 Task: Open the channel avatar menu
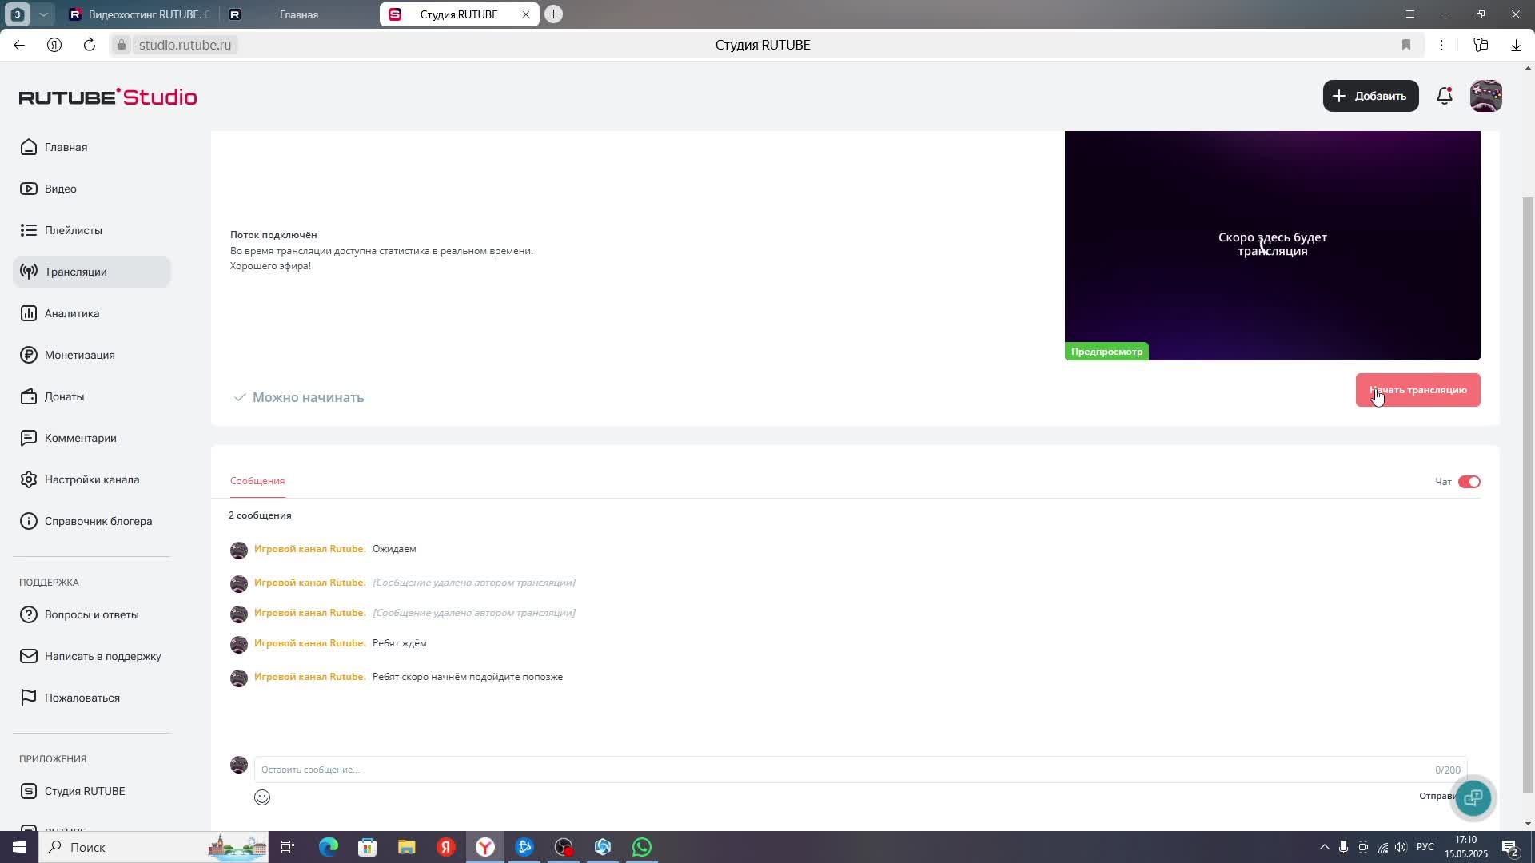coord(1486,96)
